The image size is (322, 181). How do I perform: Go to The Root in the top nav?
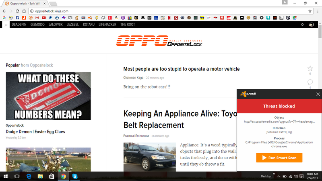[x=128, y=25]
